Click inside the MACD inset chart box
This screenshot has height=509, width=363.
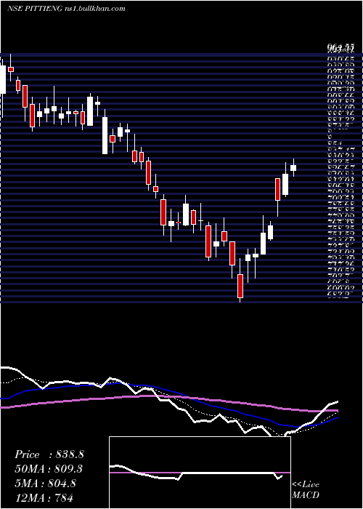click(x=200, y=473)
